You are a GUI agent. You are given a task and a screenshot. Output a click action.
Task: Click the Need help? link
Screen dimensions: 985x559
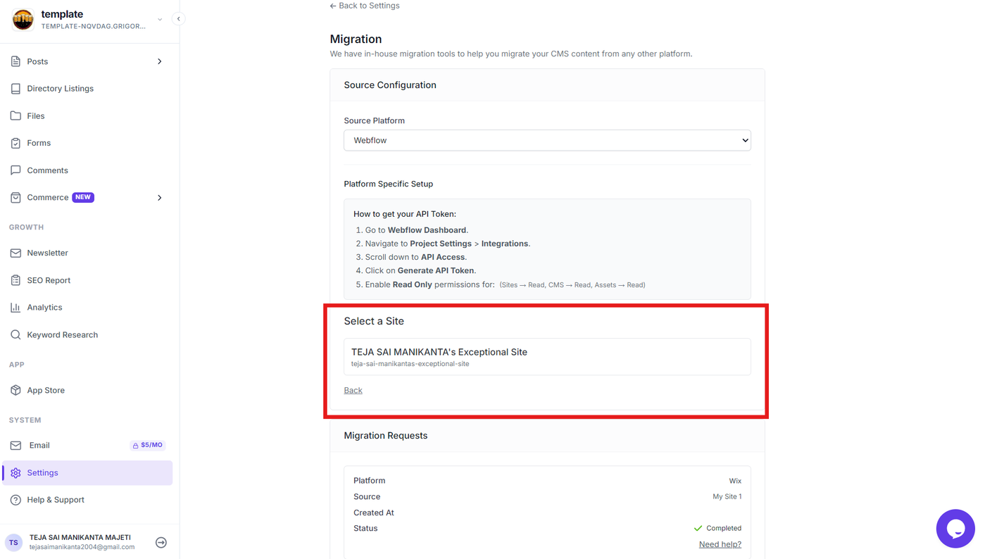click(x=720, y=544)
